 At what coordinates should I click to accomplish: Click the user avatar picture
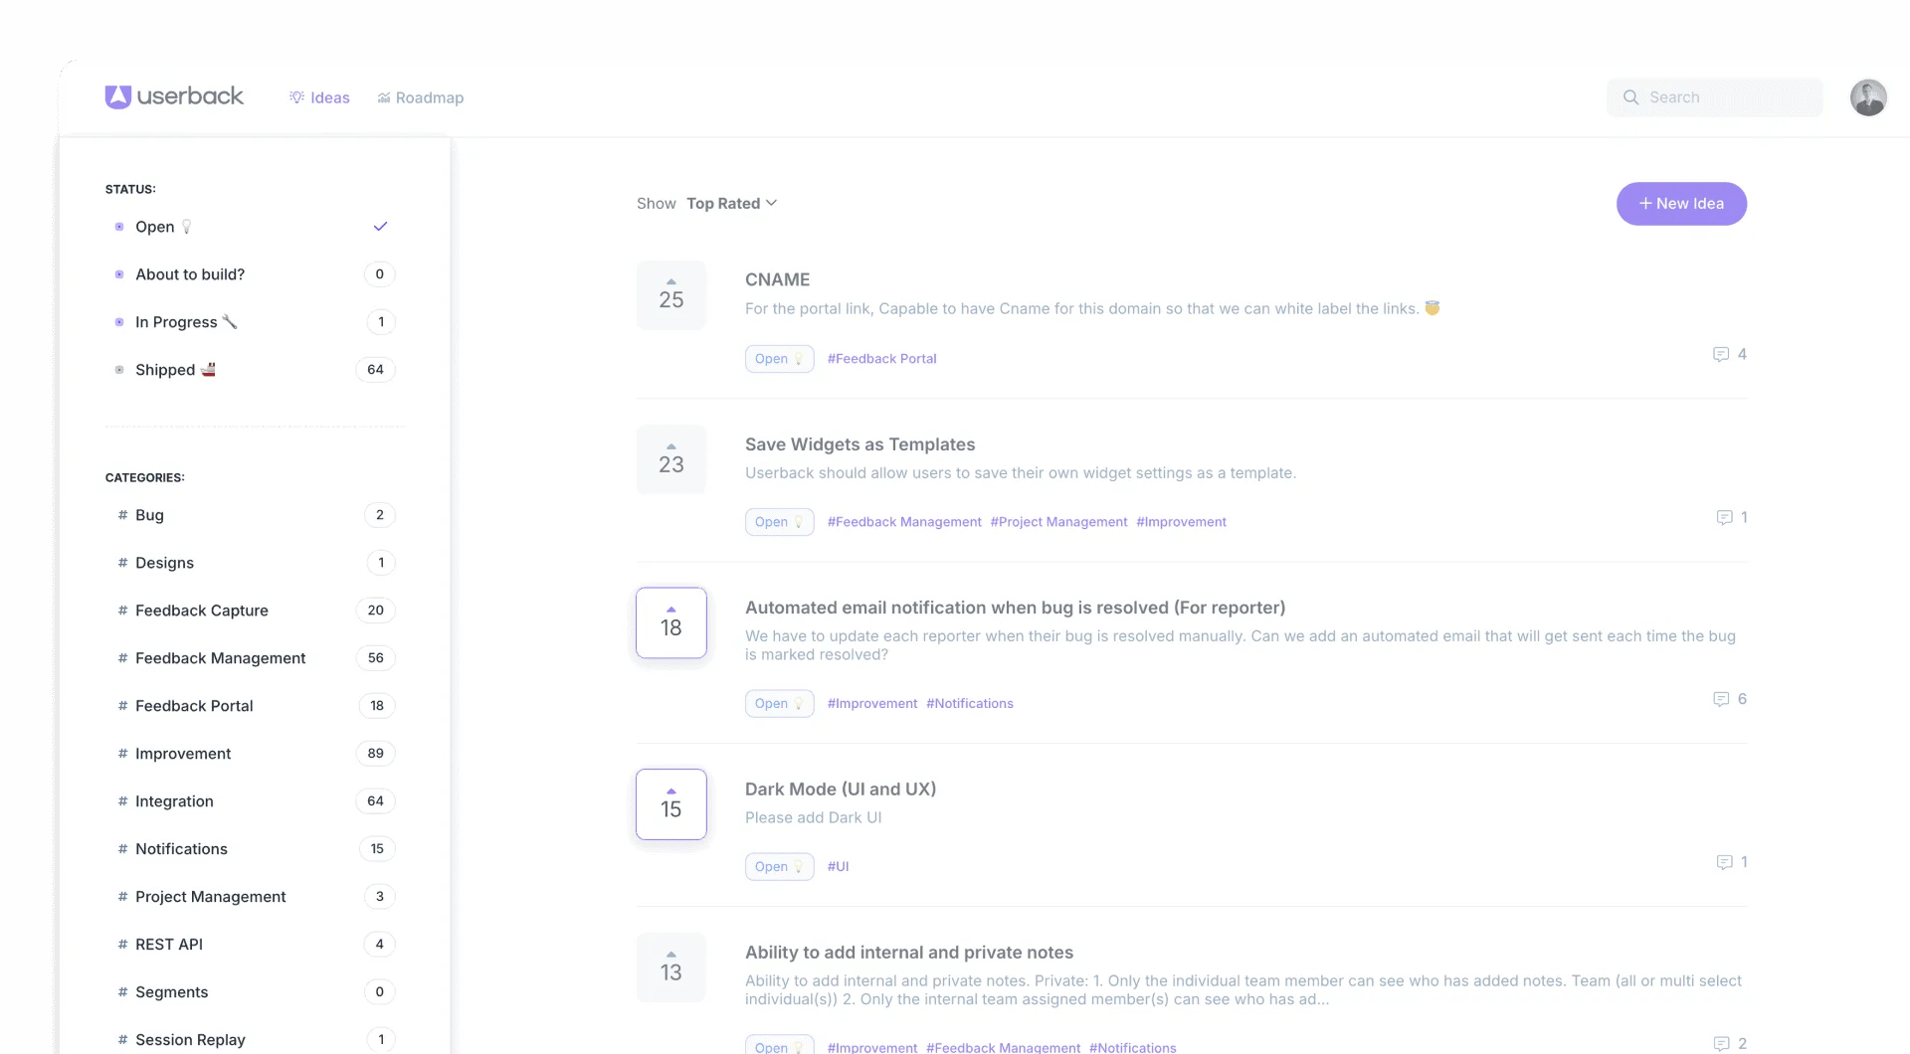1869,97
